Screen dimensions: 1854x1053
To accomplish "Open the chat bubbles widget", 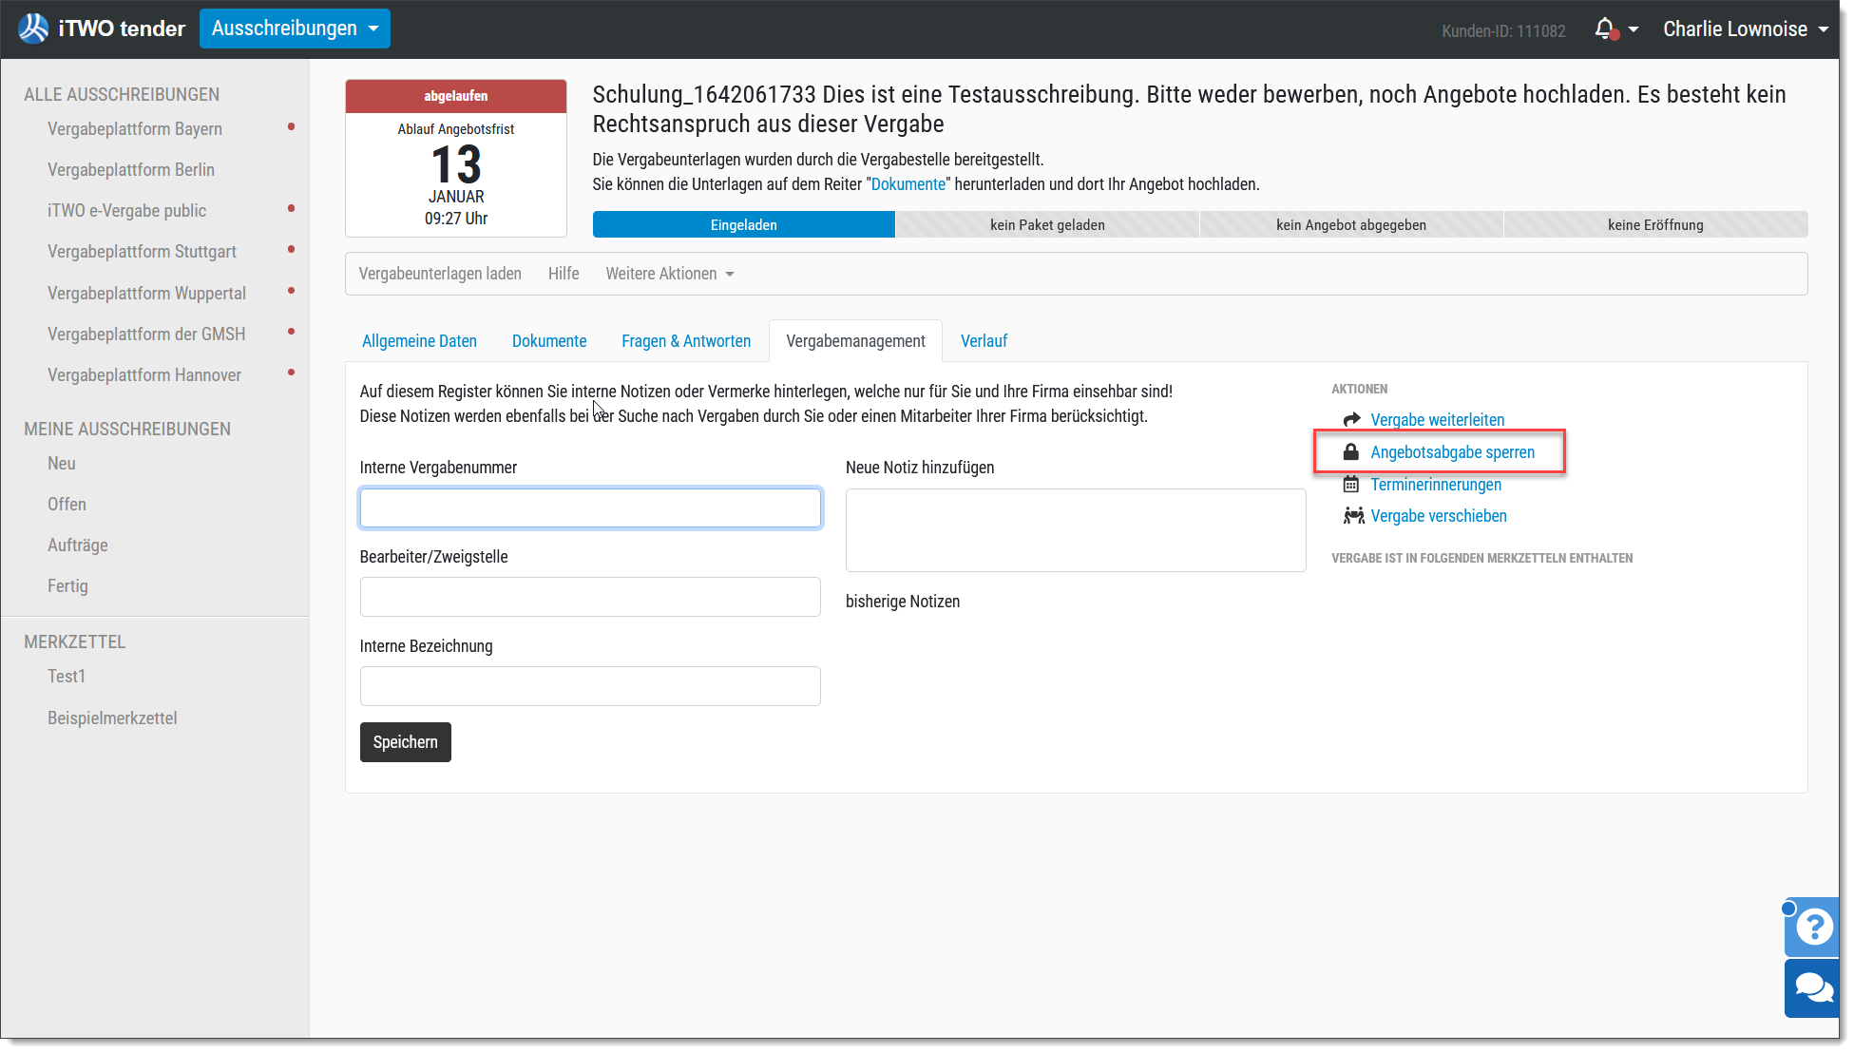I will click(x=1813, y=988).
